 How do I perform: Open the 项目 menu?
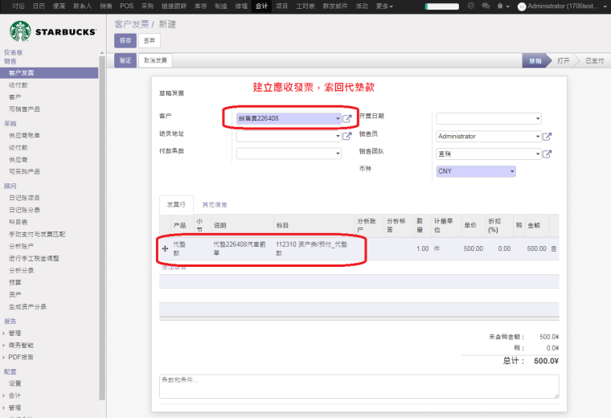[281, 6]
